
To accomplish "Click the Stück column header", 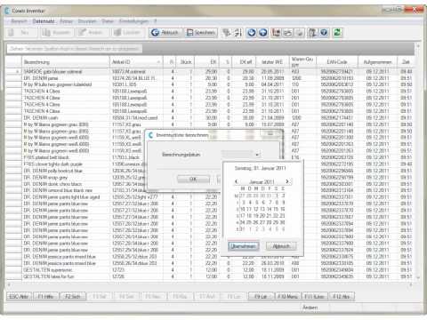I will [186, 62].
